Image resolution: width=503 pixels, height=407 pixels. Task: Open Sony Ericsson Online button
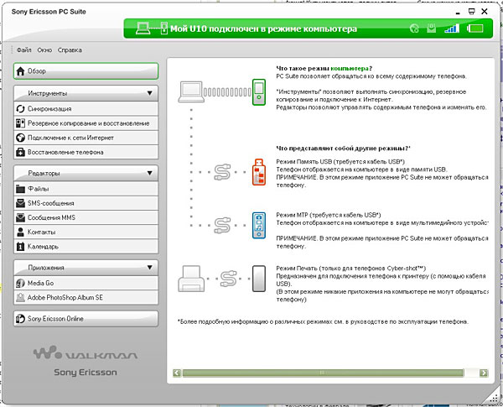(86, 319)
